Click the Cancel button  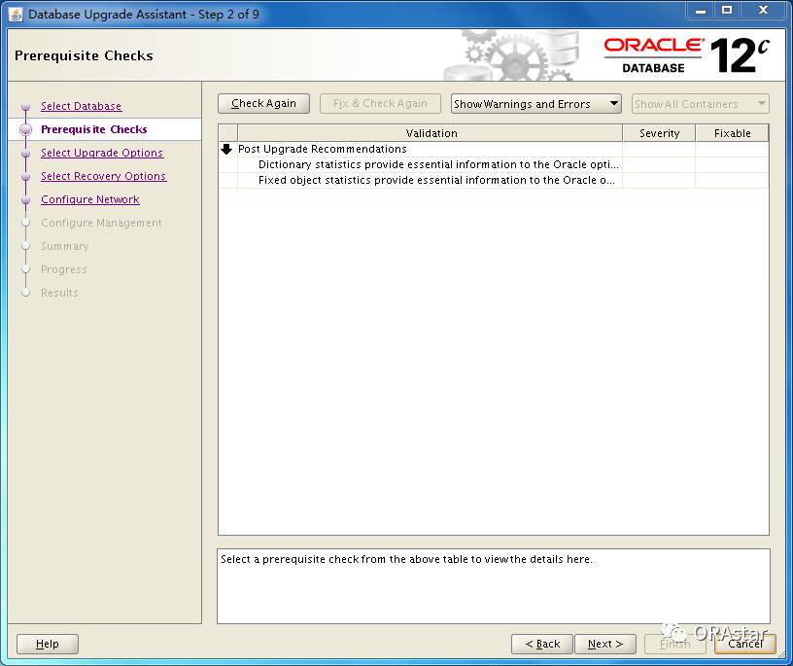click(745, 644)
